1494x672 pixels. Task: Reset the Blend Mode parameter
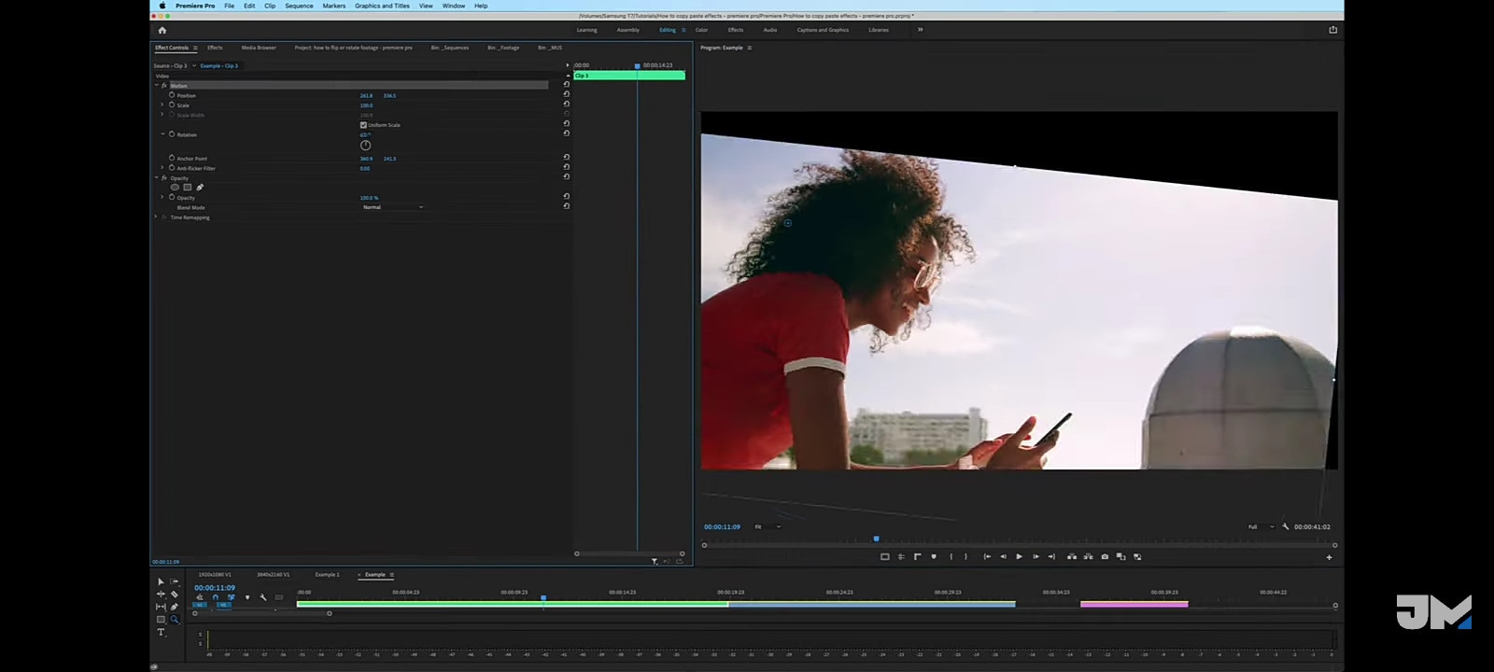[x=566, y=206]
